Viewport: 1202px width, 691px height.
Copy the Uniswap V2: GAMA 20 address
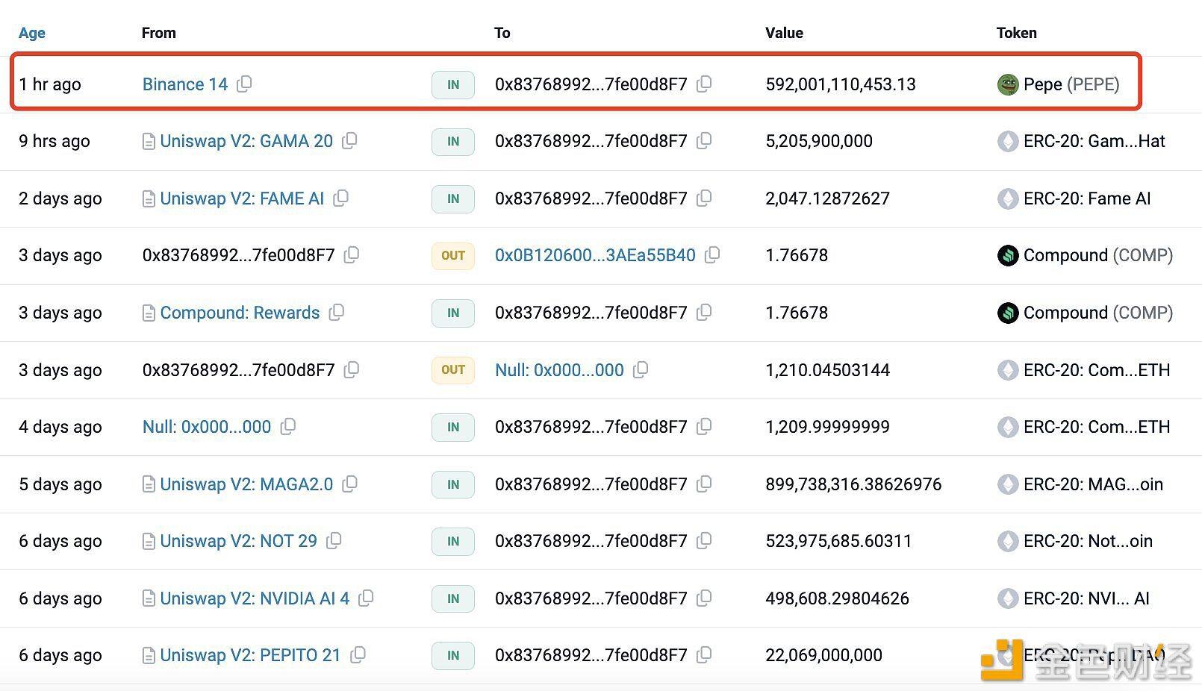349,140
